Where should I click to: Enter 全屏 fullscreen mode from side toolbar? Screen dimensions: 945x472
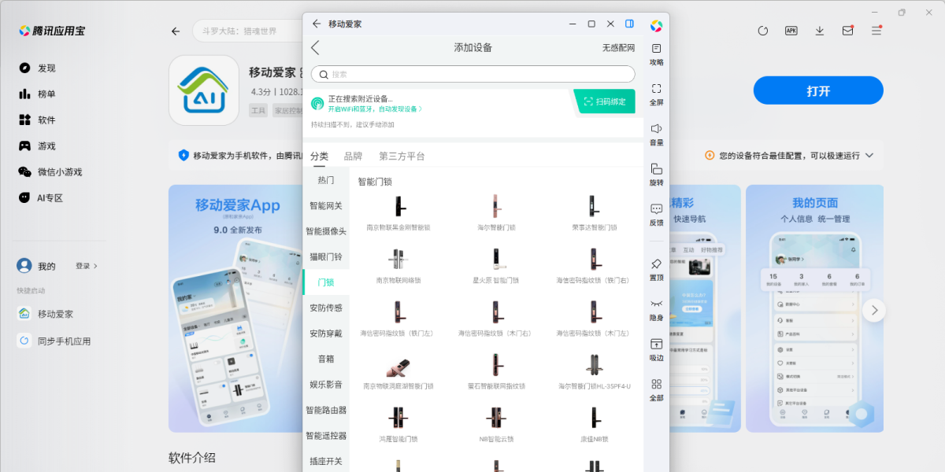coord(656,89)
